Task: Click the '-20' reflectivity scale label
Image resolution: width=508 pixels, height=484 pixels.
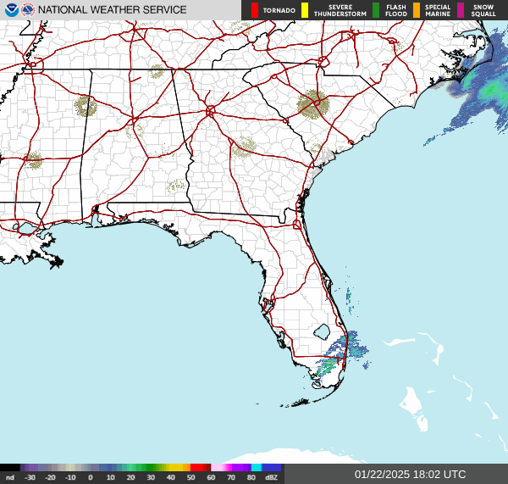Action: [x=50, y=477]
